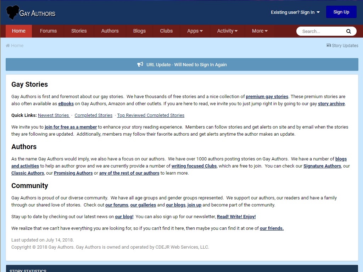363x272 pixels.
Task: Open the Clubs tab
Action: pos(166,31)
